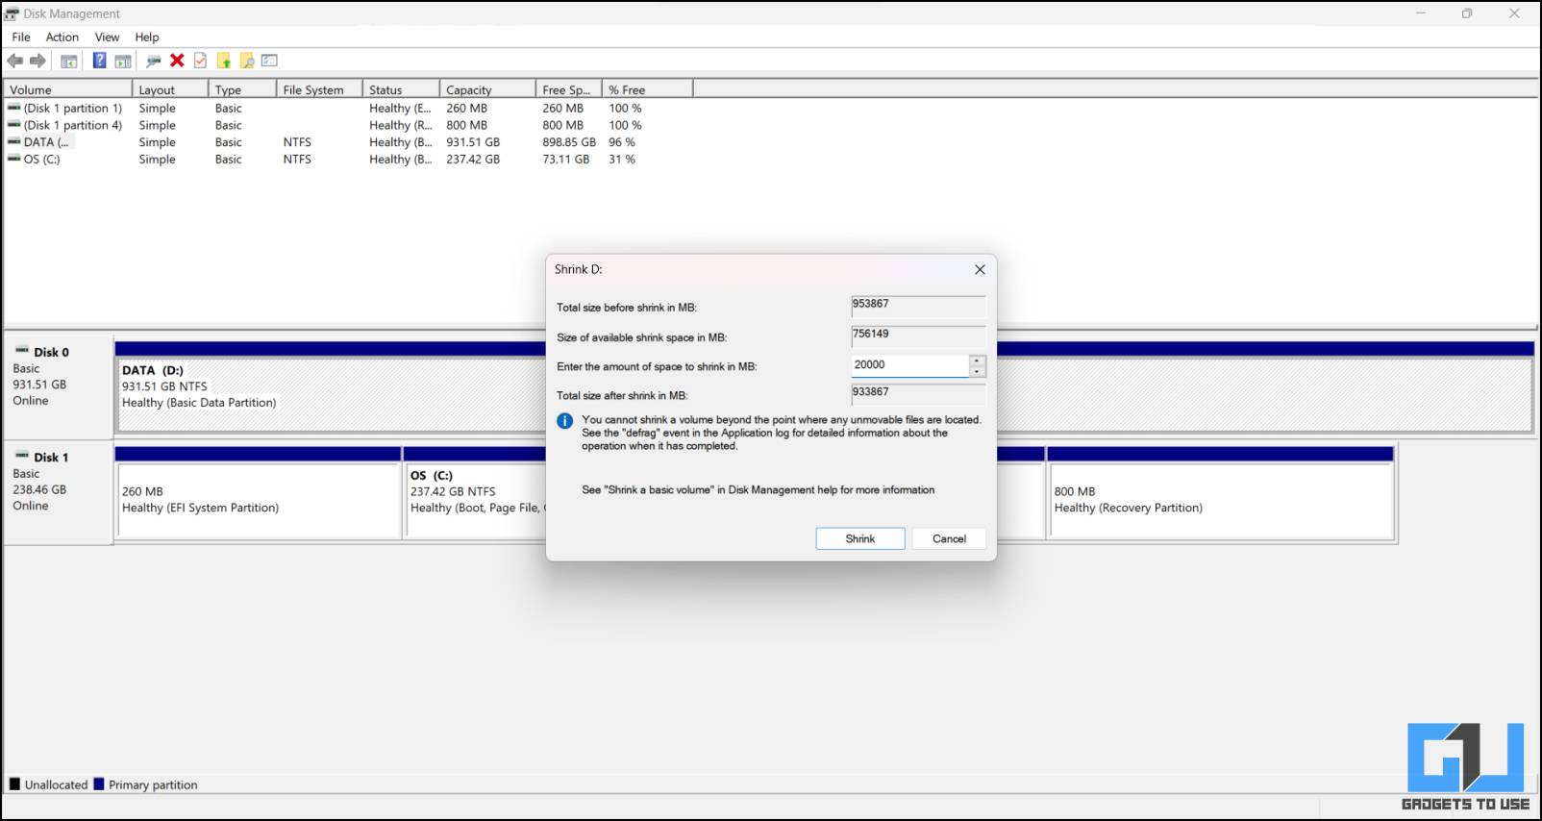Viewport: 1542px width, 821px height.
Task: Click the red X delete icon in toolbar
Action: [x=177, y=61]
